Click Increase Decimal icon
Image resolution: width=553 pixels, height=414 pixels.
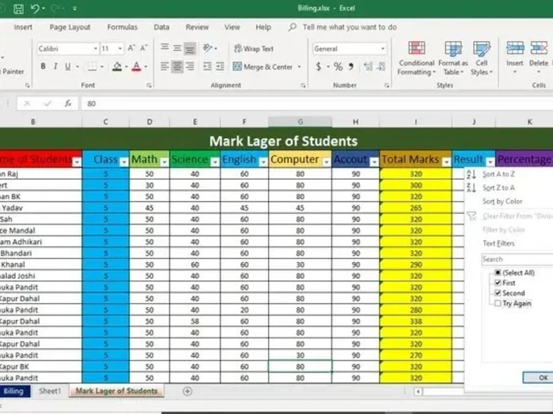pos(368,67)
